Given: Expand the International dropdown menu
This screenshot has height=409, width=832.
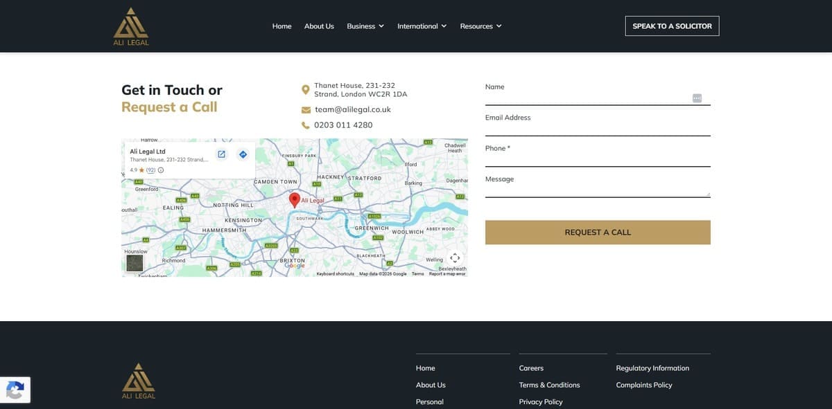Looking at the screenshot, I should point(422,26).
